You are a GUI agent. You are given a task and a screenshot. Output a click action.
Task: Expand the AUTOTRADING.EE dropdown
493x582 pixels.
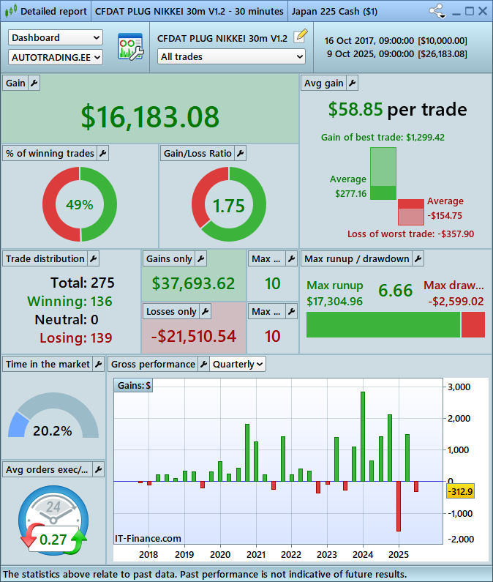[x=56, y=56]
